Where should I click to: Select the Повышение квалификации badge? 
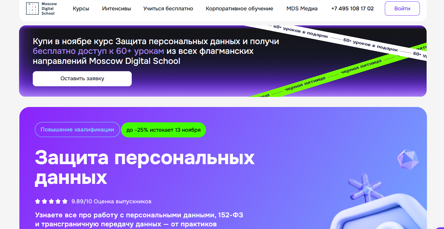click(77, 130)
